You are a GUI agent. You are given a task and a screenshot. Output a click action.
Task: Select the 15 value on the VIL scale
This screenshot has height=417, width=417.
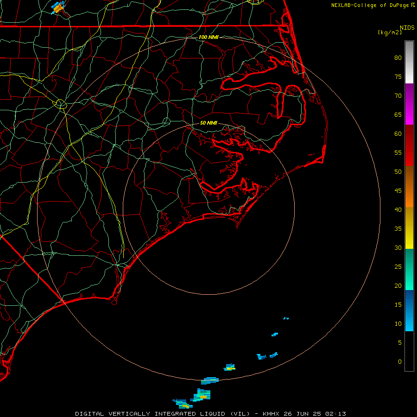[398, 305]
